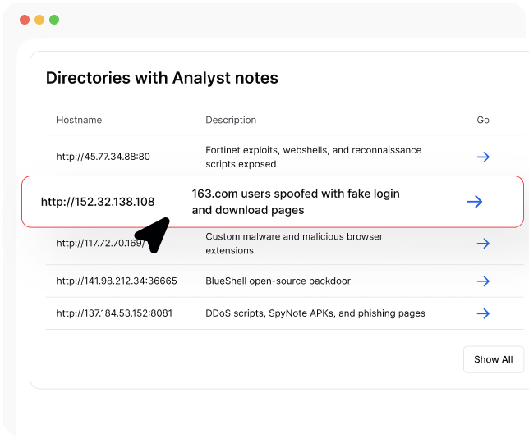529x438 pixels.
Task: Select hostname http://141.98.212.34:36665
Action: click(117, 281)
